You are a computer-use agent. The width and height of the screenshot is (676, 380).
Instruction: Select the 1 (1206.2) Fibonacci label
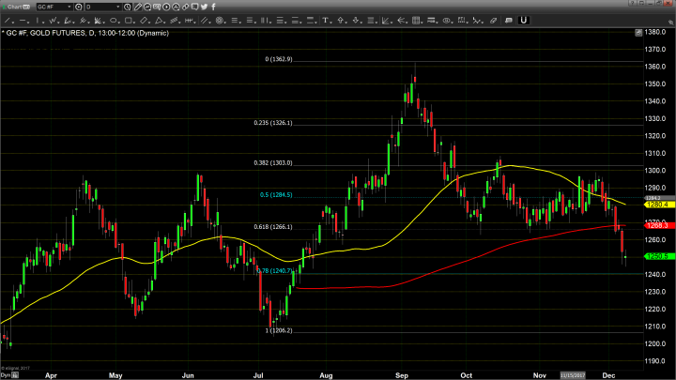click(279, 330)
